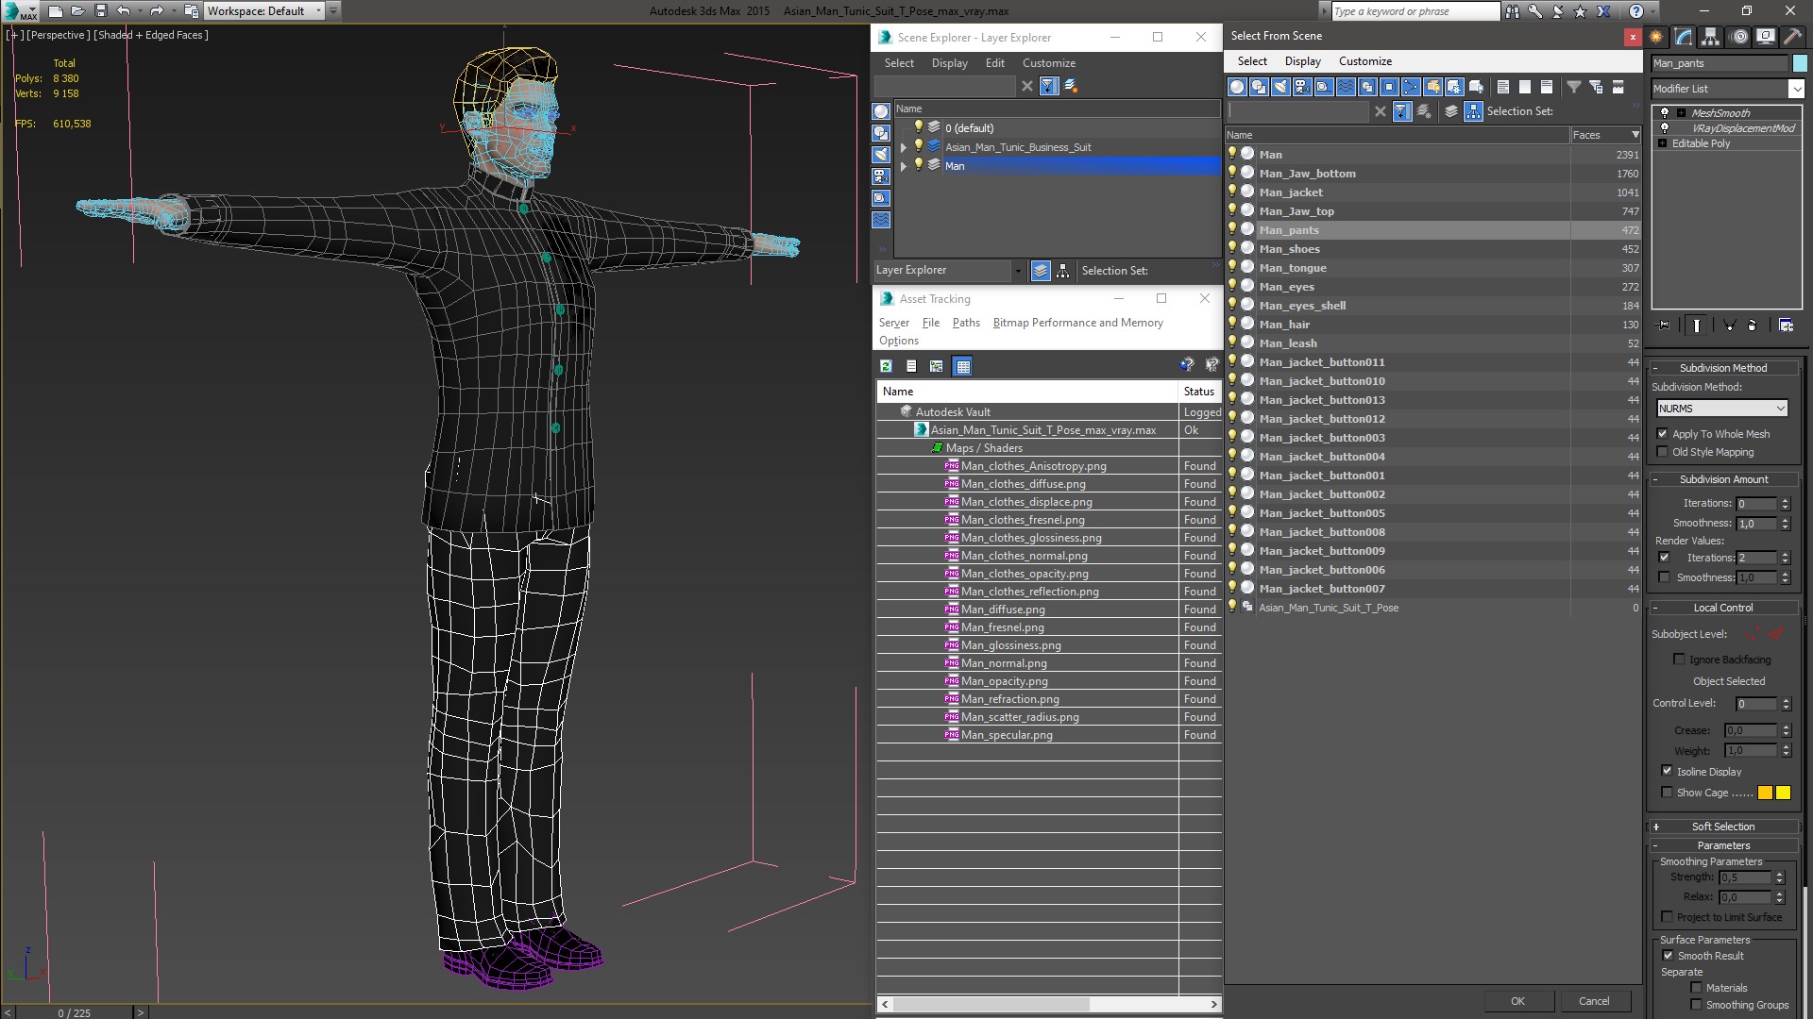Toggle Display Space Warps filter in Select From Scene
This screenshot has height=1019, width=1813.
click(x=1346, y=87)
